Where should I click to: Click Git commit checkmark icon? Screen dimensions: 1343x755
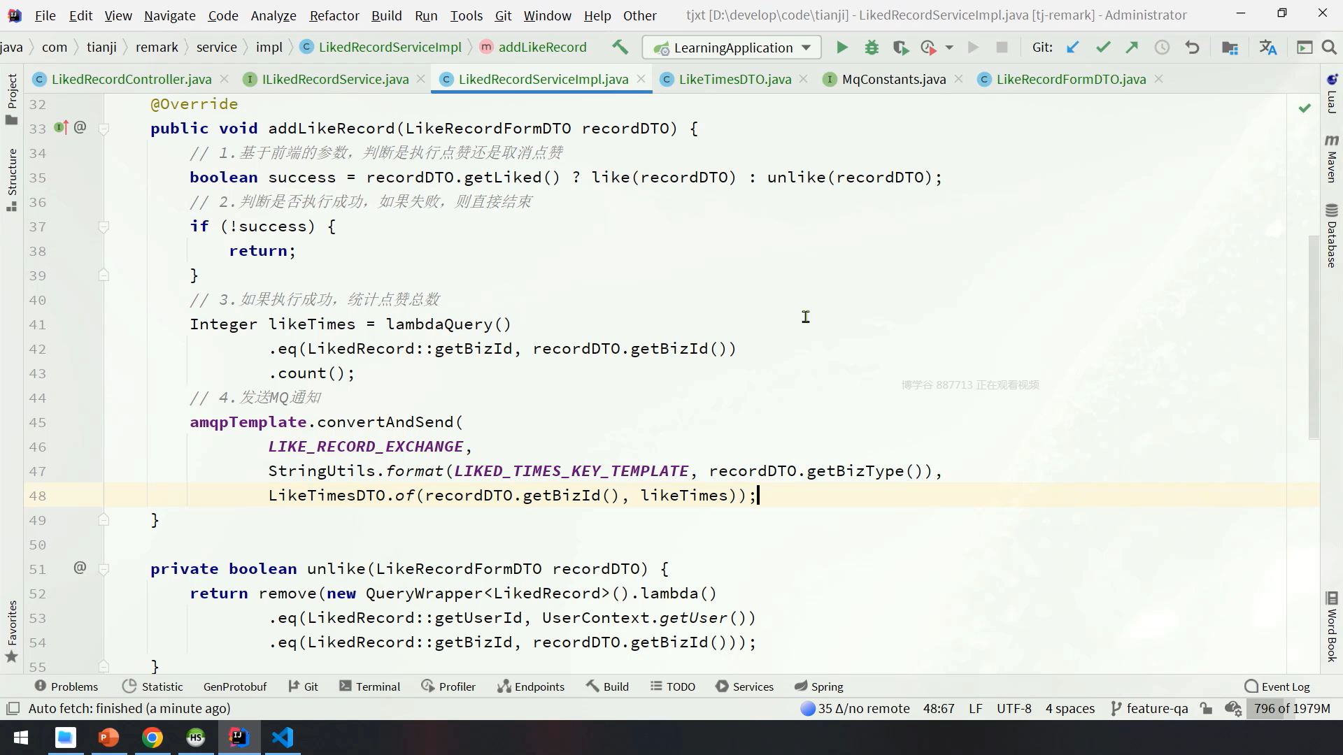[1103, 48]
